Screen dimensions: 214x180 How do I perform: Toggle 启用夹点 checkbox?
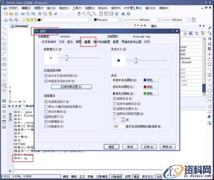click(x=115, y=99)
